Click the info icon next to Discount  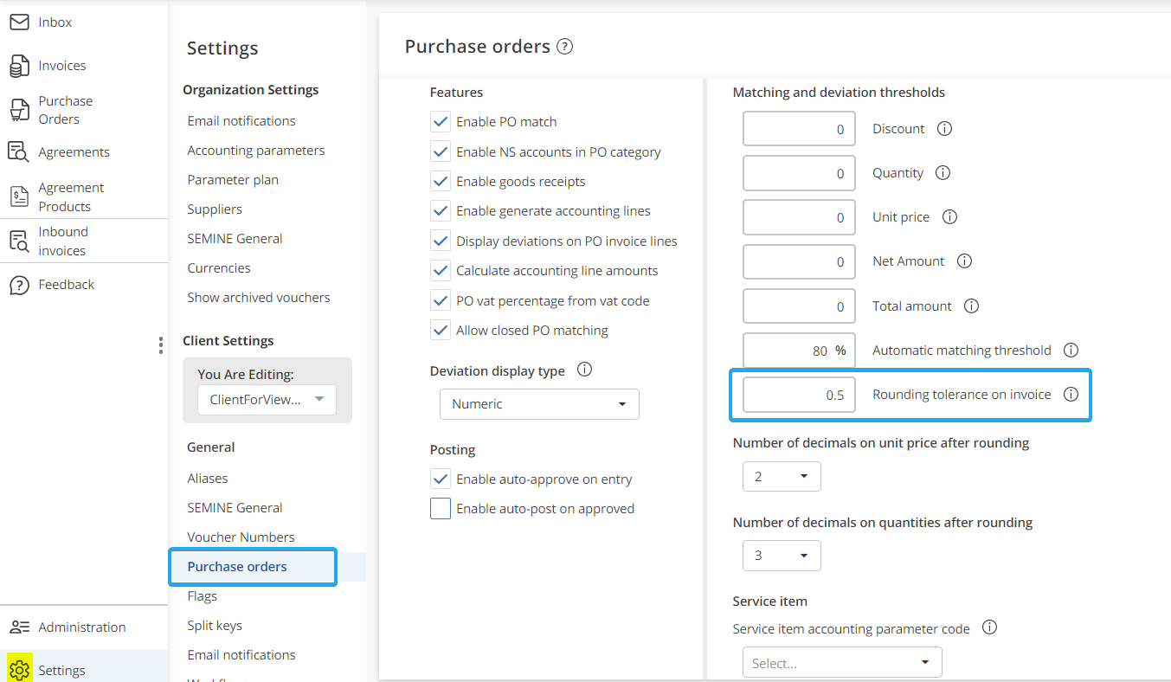point(945,129)
